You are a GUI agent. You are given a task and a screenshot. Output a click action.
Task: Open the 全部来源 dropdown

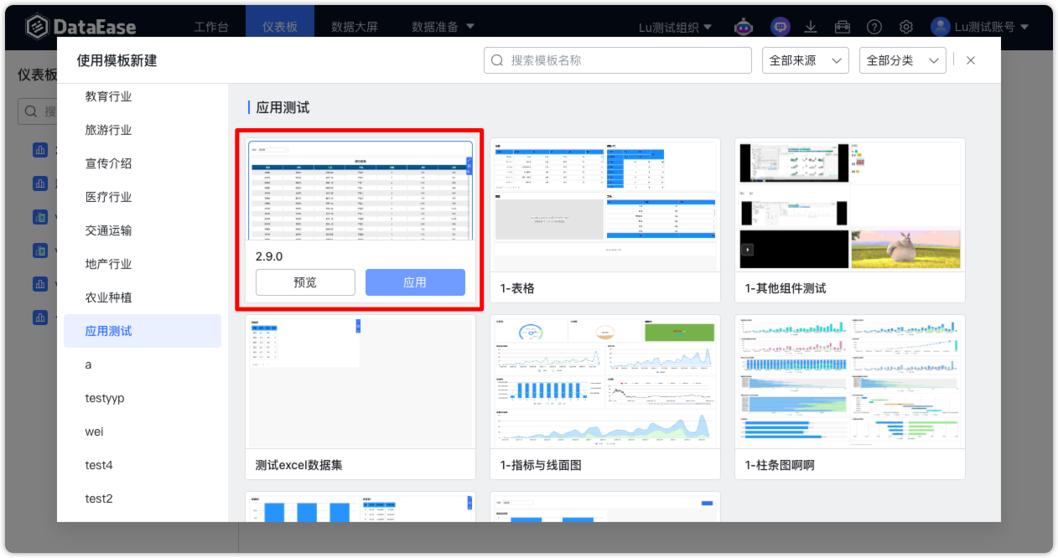[805, 59]
